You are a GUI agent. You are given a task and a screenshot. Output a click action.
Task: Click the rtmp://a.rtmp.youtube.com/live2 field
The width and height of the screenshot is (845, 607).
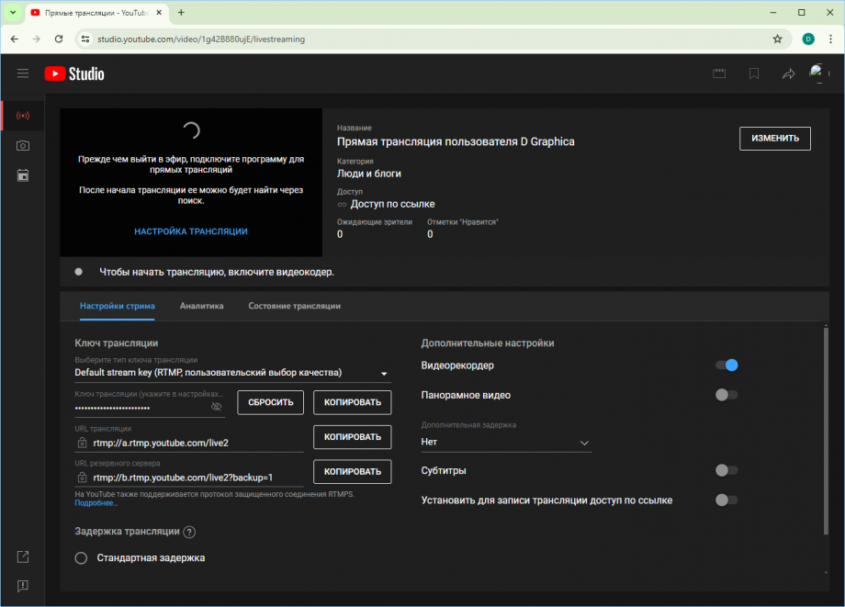coord(161,443)
